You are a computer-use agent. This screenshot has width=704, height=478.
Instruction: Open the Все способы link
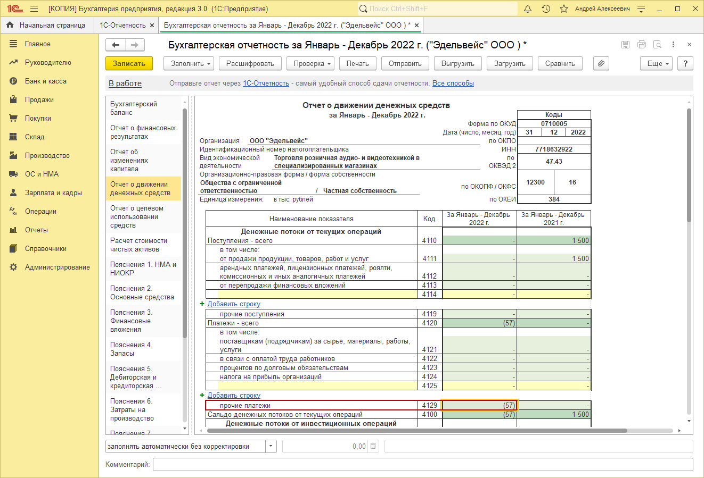point(453,83)
